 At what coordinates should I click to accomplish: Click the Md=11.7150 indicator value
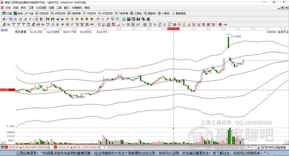[x=70, y=32]
